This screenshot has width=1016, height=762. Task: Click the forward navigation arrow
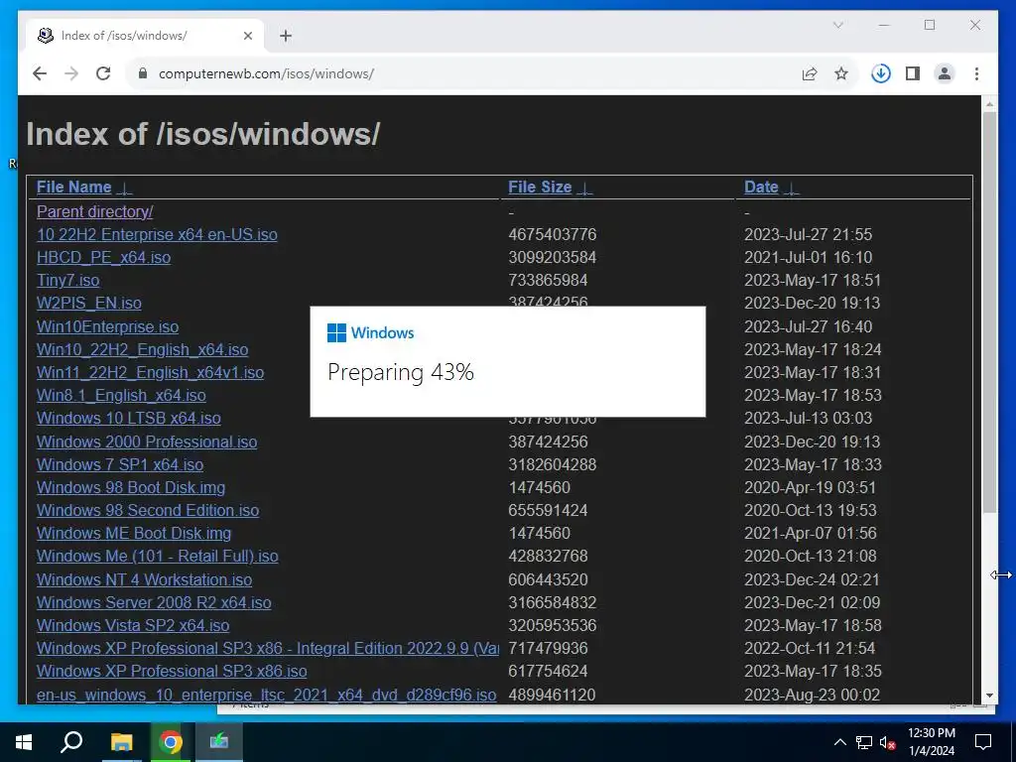71,73
